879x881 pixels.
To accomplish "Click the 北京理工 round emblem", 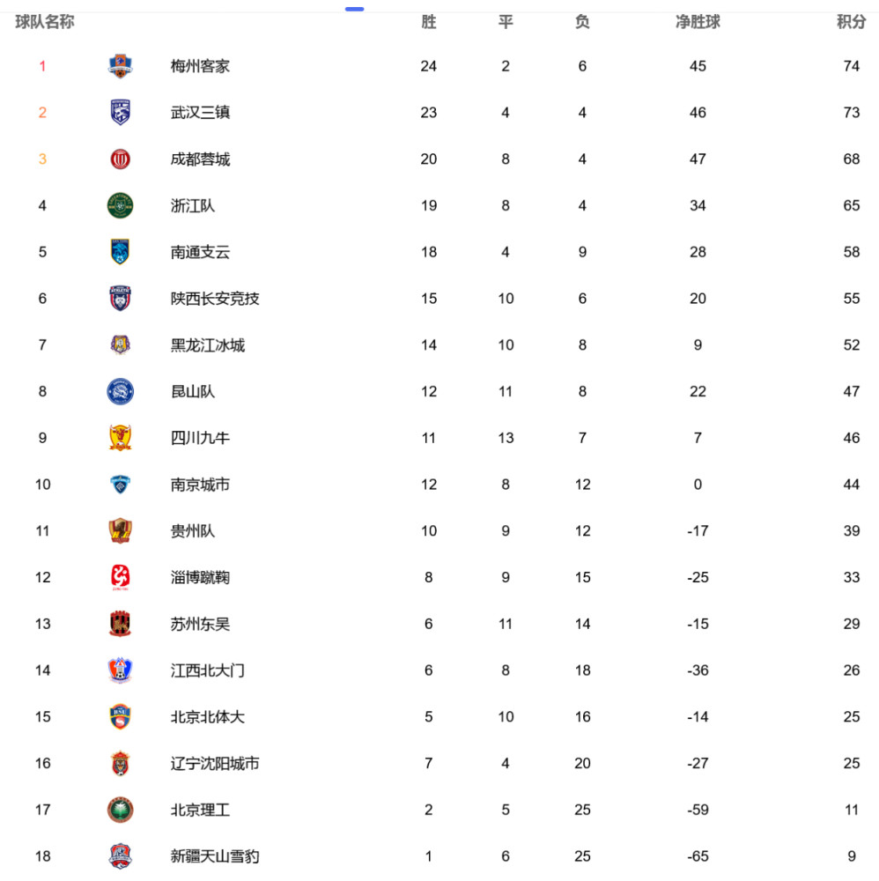I will point(120,810).
